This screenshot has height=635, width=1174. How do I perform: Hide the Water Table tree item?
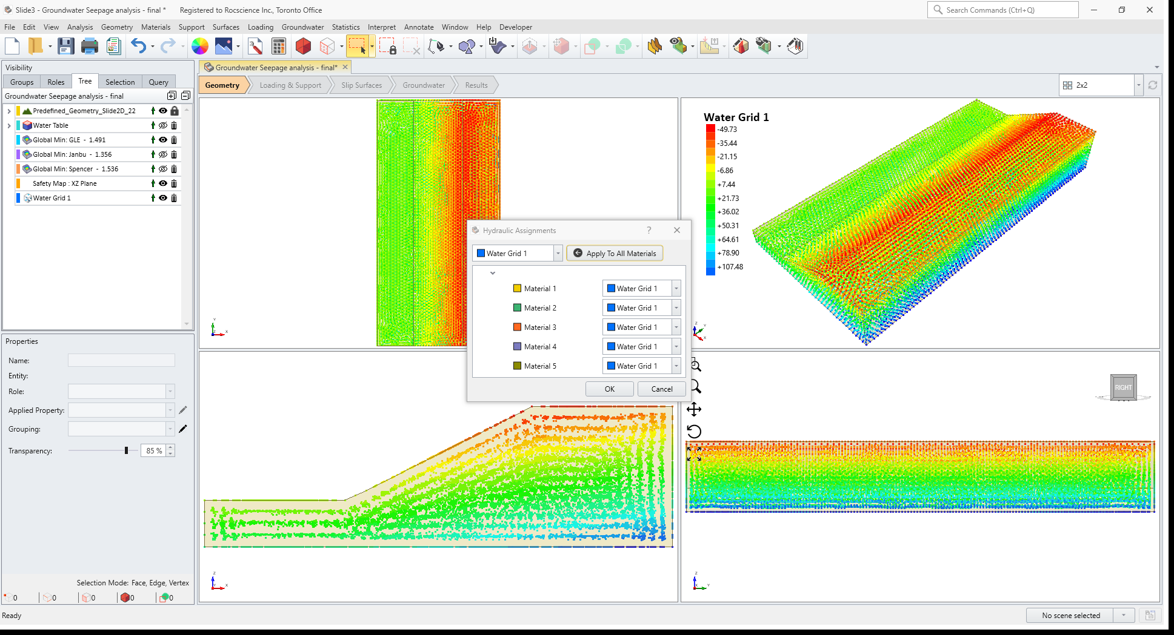pyautogui.click(x=162, y=125)
